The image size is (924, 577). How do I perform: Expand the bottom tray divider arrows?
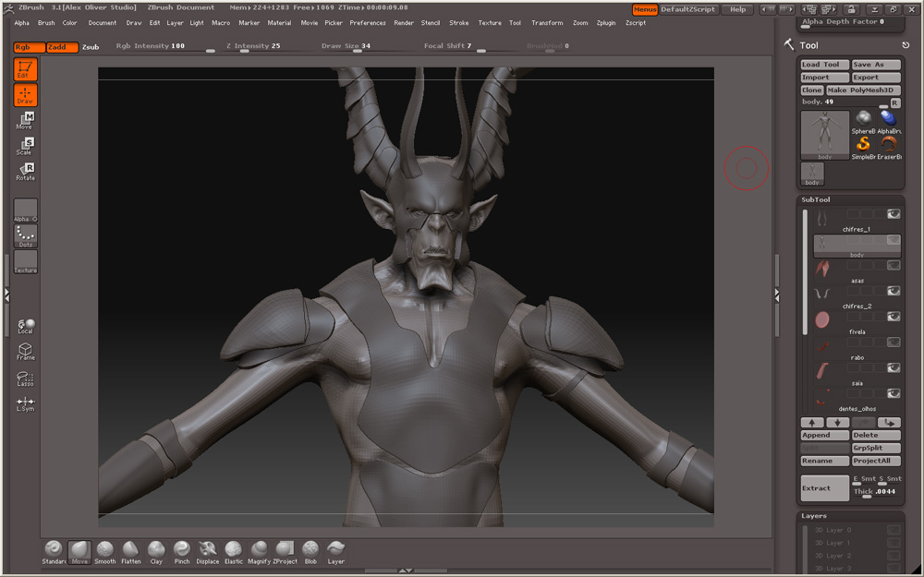406,571
